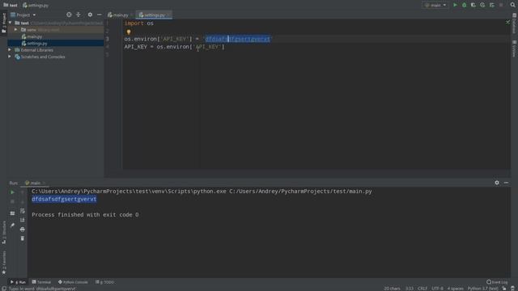Open the TODO tool window
Viewport: 518px width, 291px height.
click(x=104, y=282)
